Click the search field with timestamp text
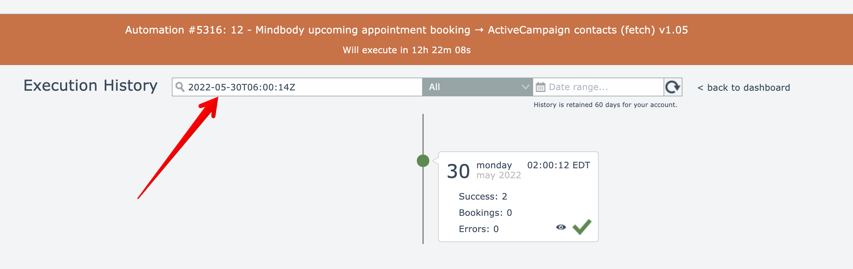 point(298,87)
